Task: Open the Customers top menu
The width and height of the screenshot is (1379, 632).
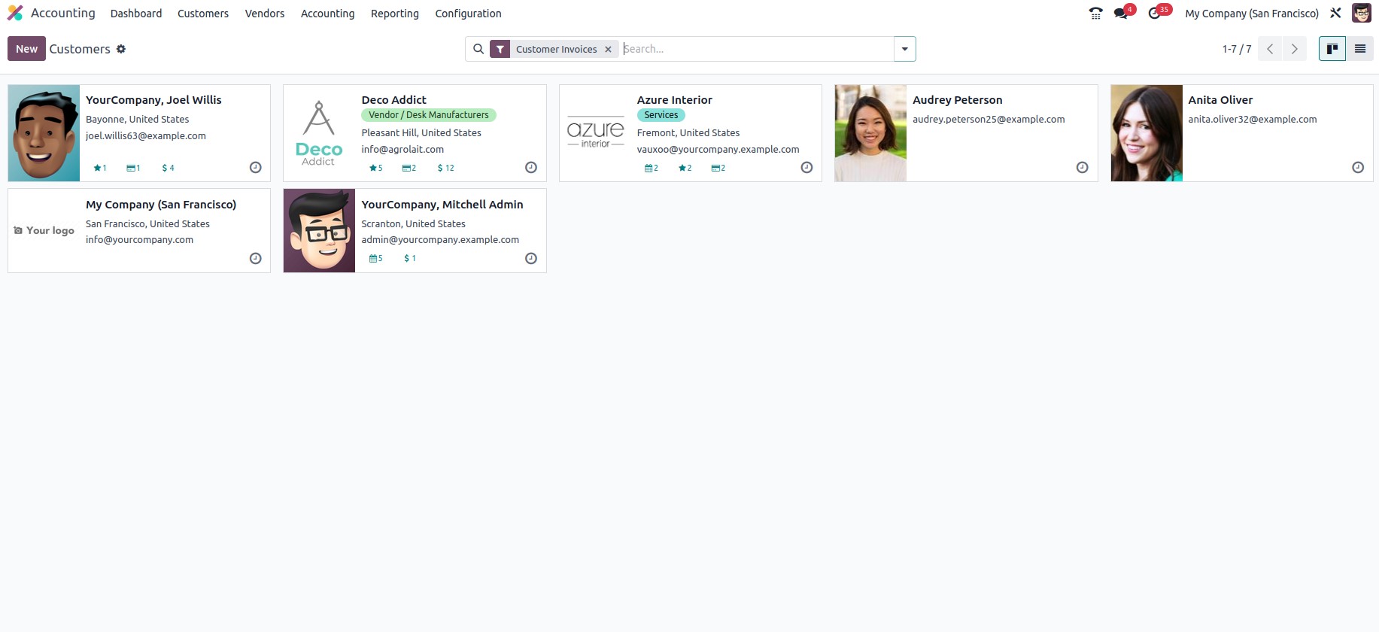Action: (x=203, y=14)
